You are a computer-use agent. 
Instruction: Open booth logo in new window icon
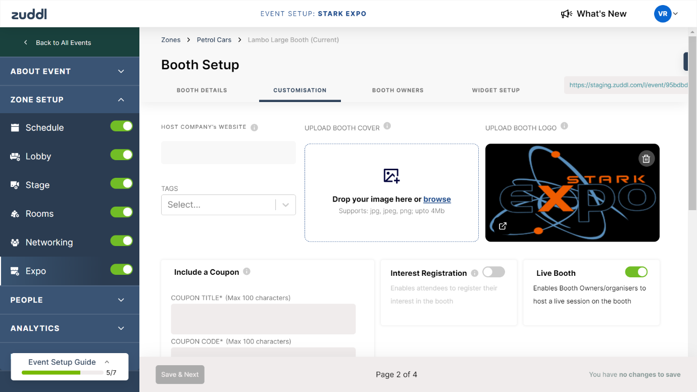(503, 226)
